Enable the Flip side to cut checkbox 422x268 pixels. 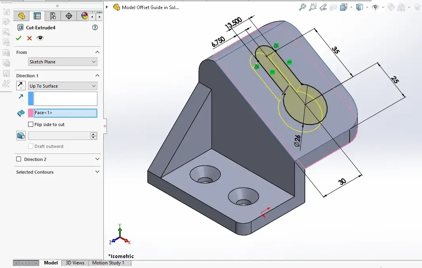click(31, 124)
